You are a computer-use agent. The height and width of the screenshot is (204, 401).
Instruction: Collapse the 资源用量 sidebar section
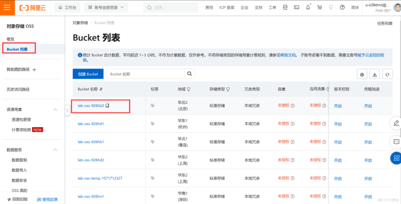pos(55,109)
